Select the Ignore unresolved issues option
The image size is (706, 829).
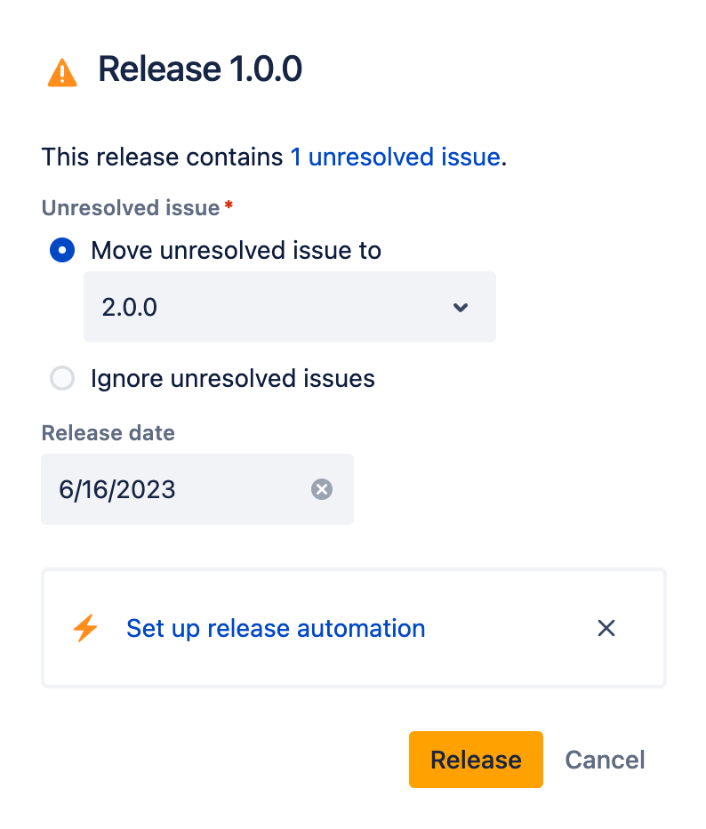click(x=62, y=378)
